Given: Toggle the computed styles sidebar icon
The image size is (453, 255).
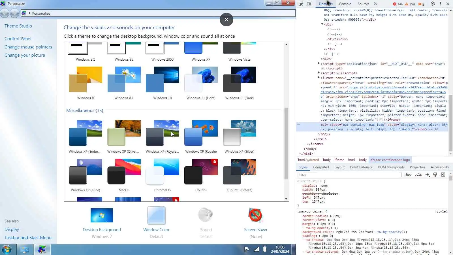Looking at the screenshot, I should pyautogui.click(x=443, y=175).
